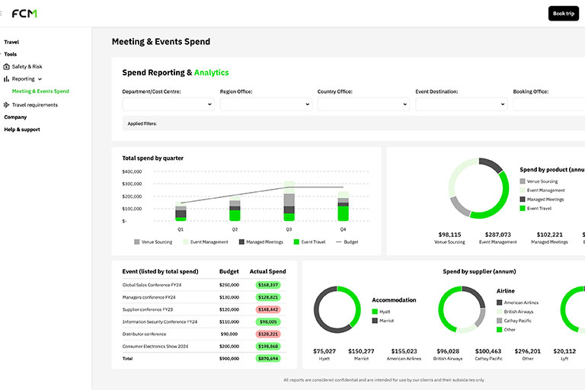Select Safety & Risk in sidebar
This screenshot has height=390, width=585.
tap(27, 66)
